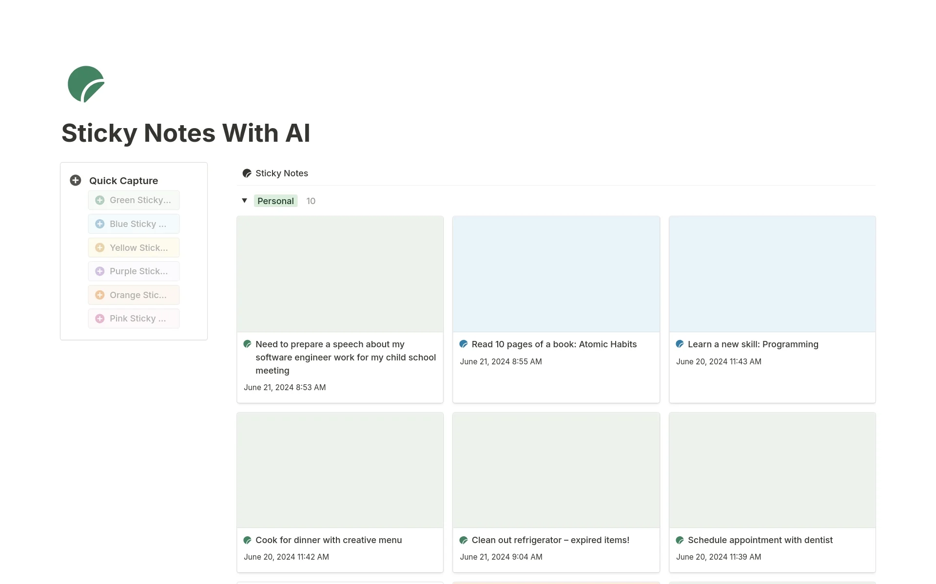Screen dimensions: 936x584
Task: Click green cover of speech preparation card
Action: coord(340,274)
